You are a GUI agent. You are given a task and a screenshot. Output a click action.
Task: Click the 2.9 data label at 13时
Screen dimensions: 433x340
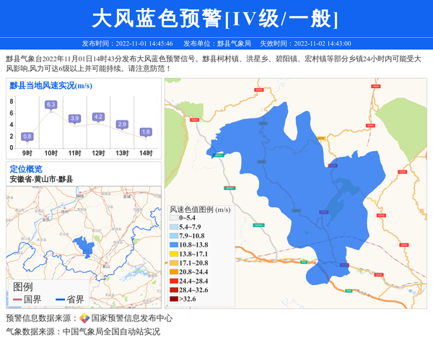pyautogui.click(x=122, y=124)
